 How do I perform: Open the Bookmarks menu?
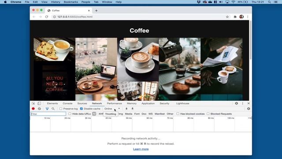[x=70, y=2]
